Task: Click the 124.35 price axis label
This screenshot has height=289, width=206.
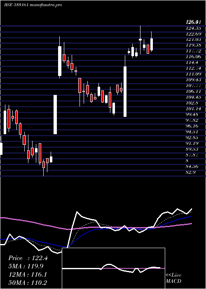Action: click(193, 28)
